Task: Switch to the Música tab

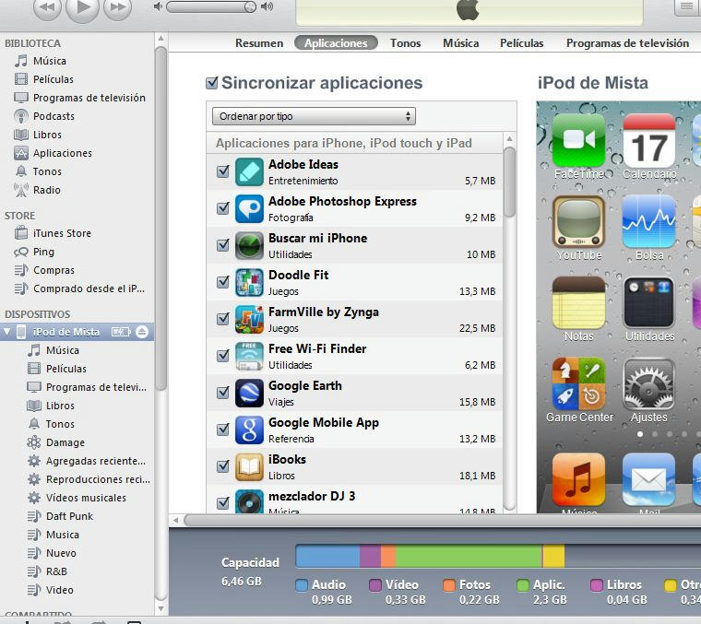Action: [460, 43]
